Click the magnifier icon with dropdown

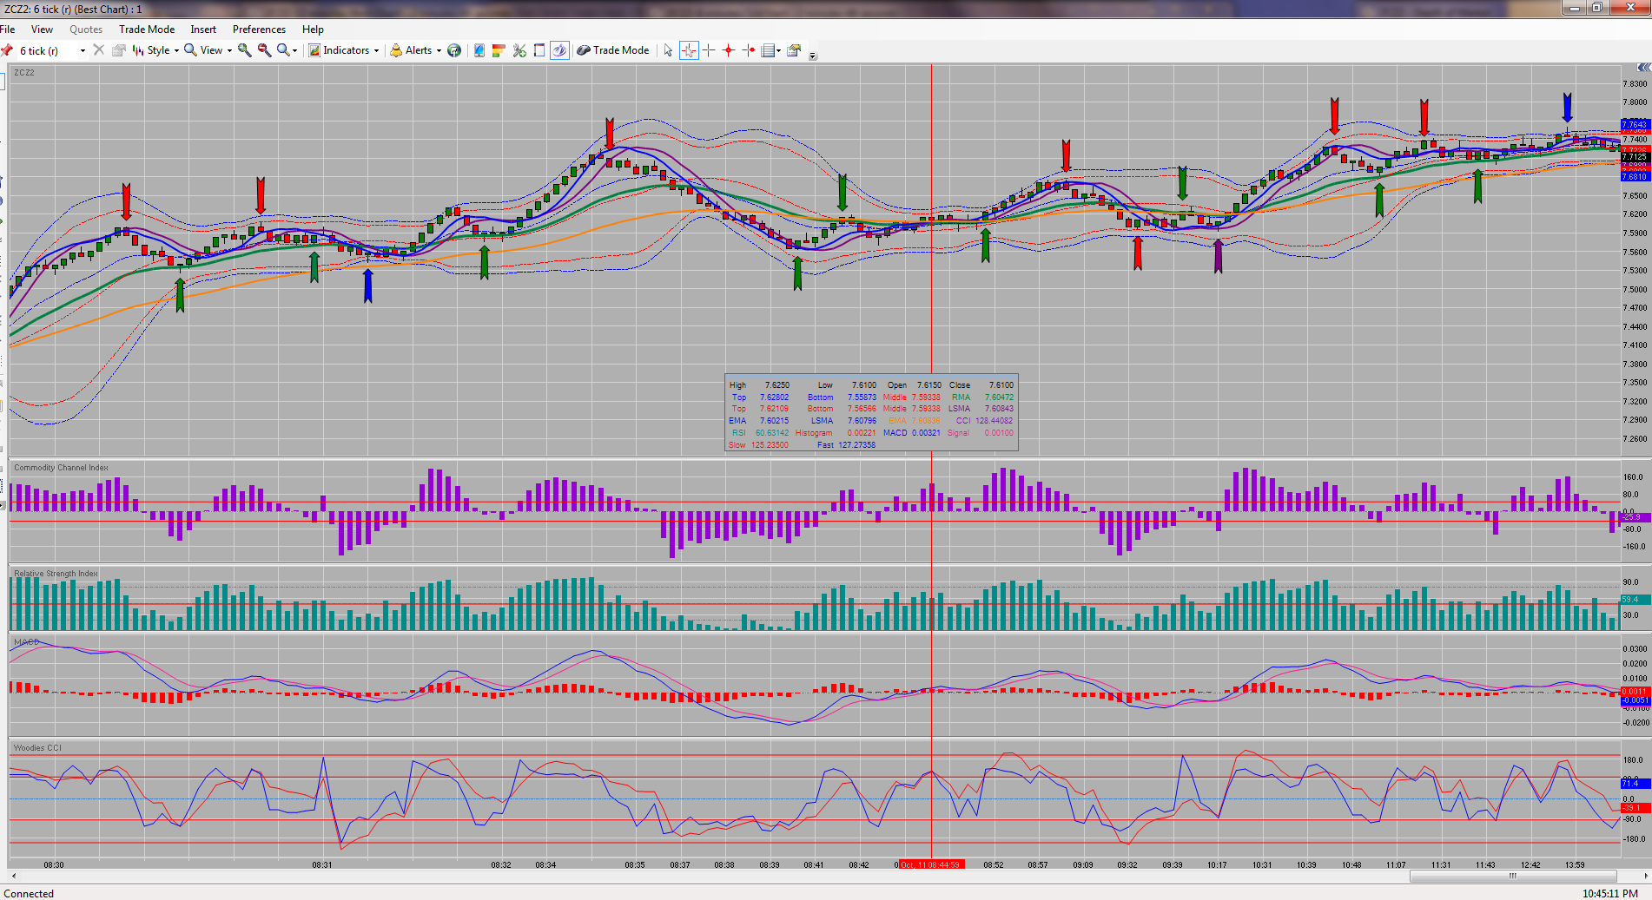[x=283, y=50]
